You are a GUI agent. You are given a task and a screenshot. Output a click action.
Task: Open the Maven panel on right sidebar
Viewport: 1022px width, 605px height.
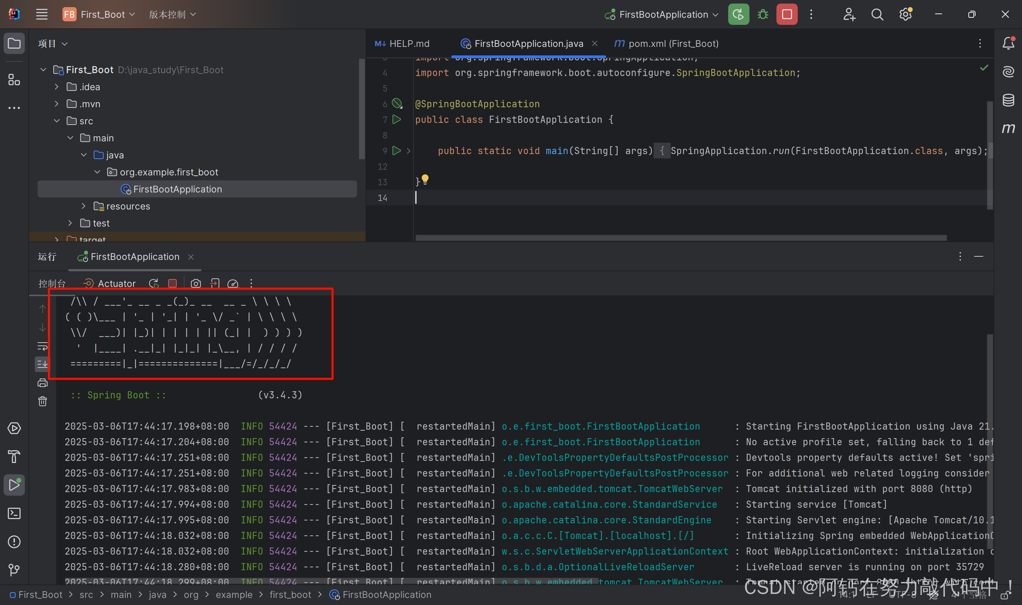(1009, 127)
